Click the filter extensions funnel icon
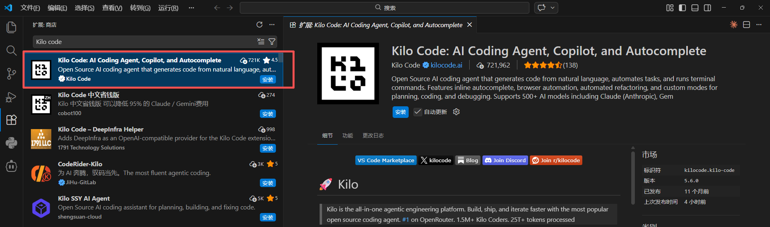The width and height of the screenshot is (770, 227). 272,42
